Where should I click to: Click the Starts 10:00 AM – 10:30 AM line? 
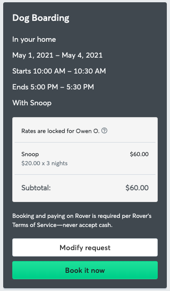click(x=59, y=71)
